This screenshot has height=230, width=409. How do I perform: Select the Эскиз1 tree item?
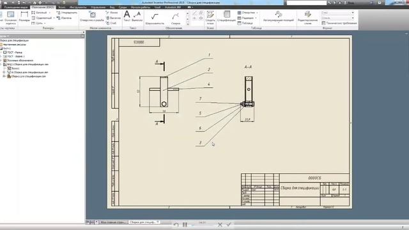pos(15,68)
